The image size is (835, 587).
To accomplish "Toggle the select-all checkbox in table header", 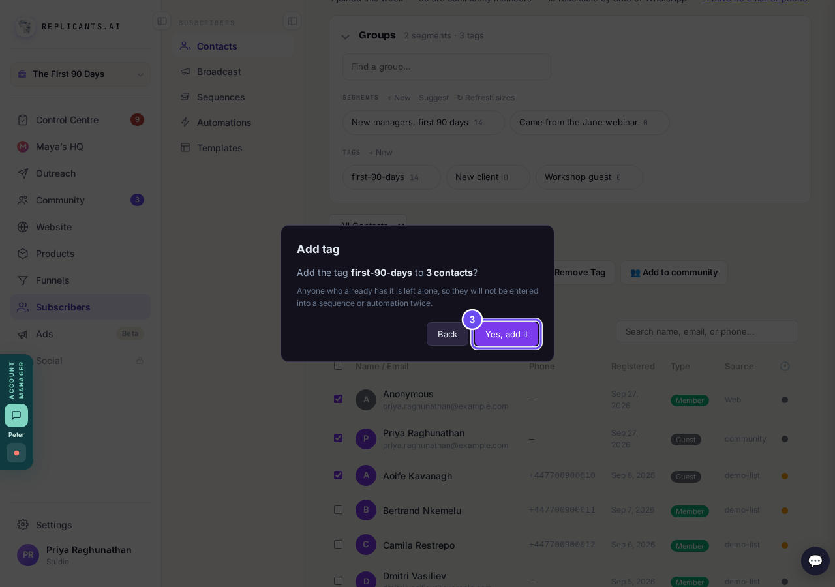I will pyautogui.click(x=338, y=365).
